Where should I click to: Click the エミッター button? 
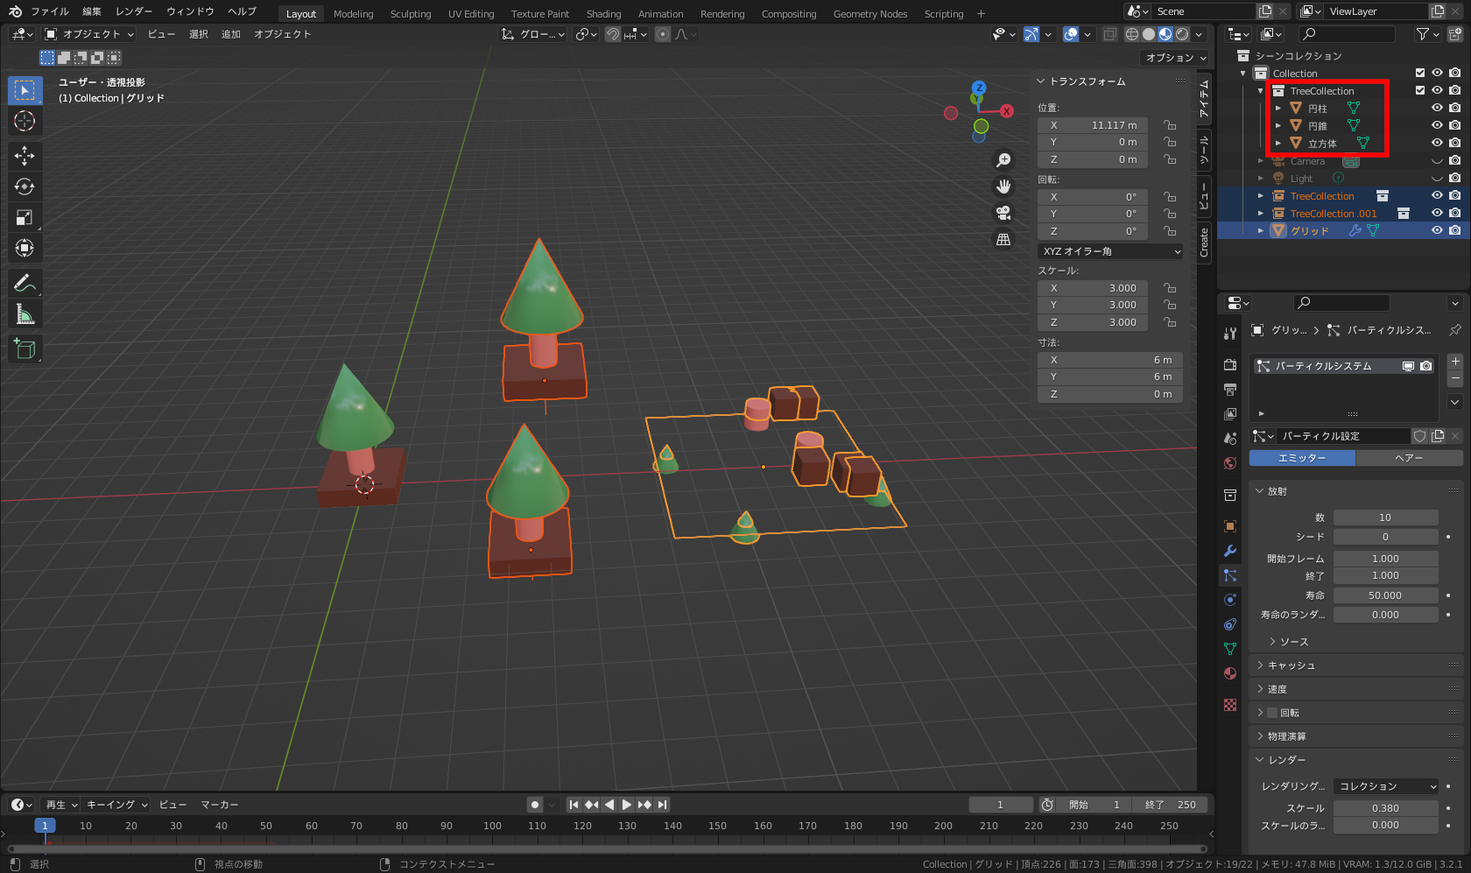pos(1302,458)
